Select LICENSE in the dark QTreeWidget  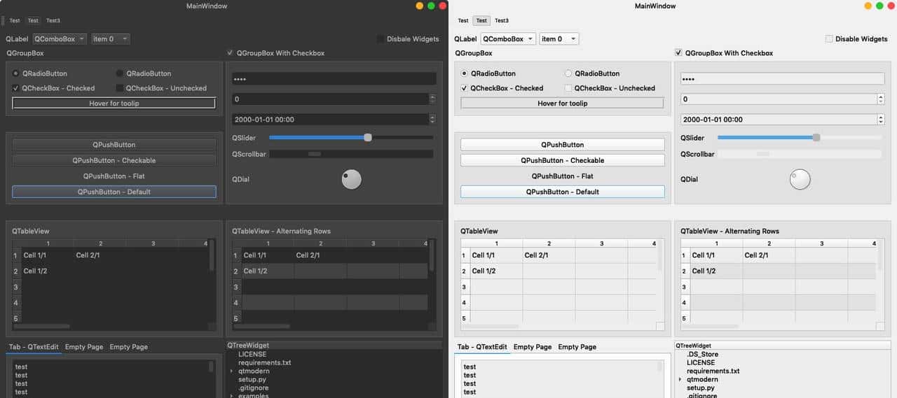click(252, 355)
